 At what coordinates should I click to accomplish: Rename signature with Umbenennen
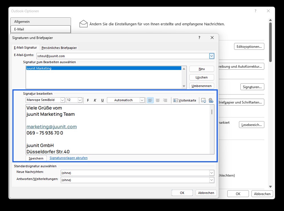[x=202, y=86]
